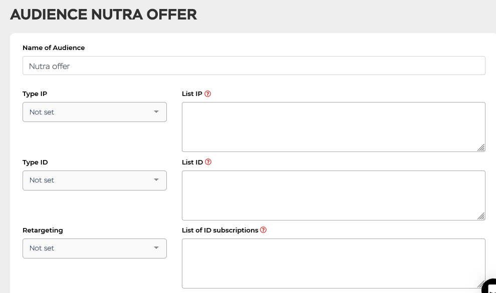
Task: Click the Type IP label
Action: coord(35,94)
